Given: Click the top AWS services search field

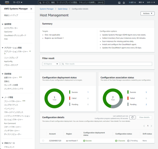Looking at the screenshot, I should click(71, 3).
